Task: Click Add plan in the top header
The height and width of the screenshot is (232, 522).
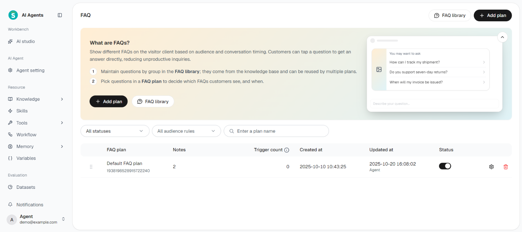Action: coord(493,15)
